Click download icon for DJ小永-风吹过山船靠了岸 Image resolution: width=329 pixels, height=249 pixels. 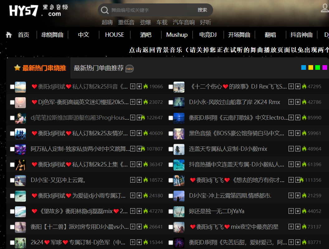(x=298, y=102)
